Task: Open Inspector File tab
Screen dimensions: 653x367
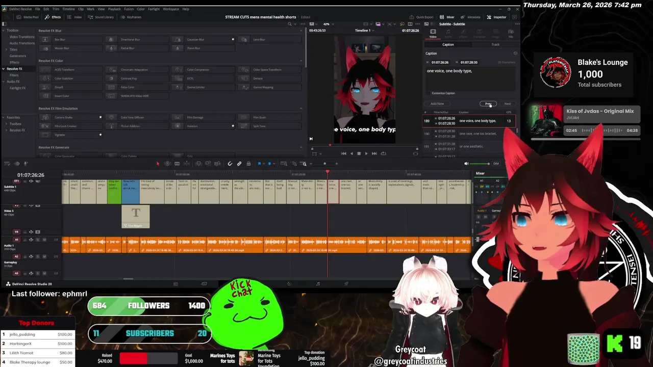Action: click(x=511, y=33)
